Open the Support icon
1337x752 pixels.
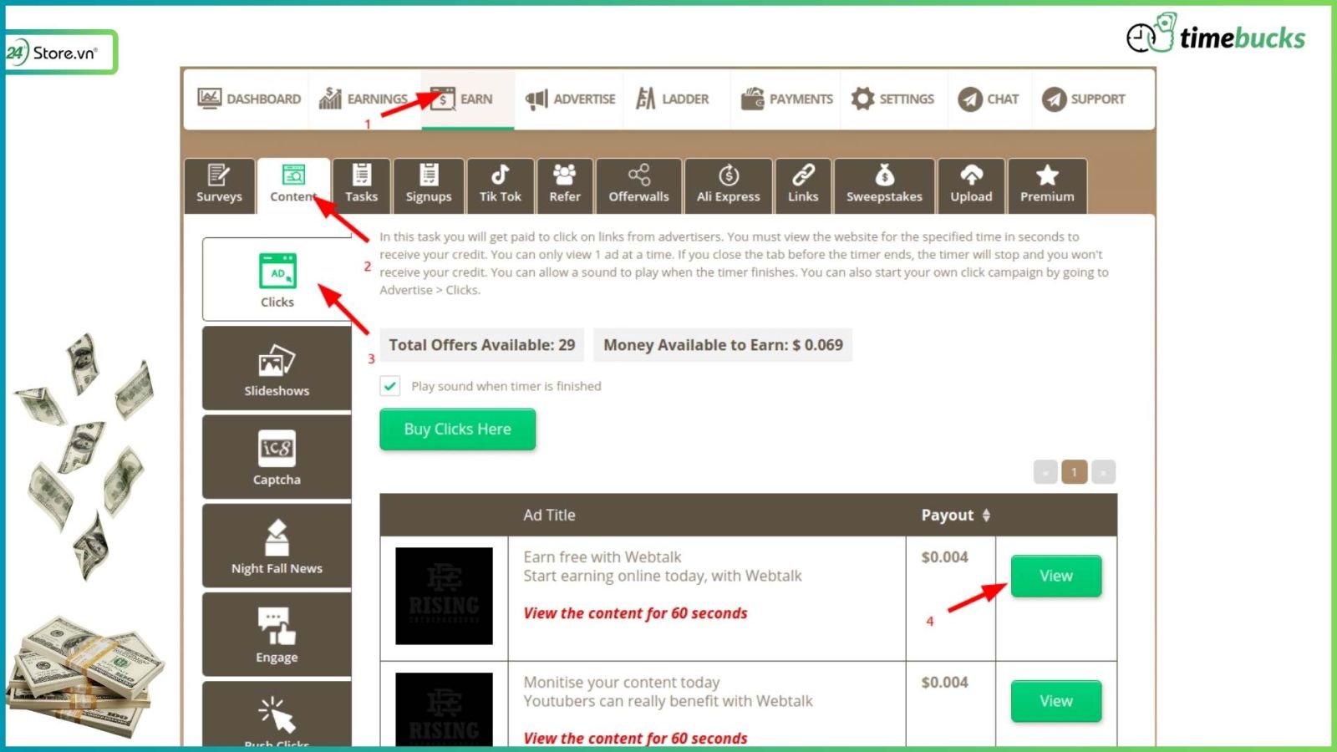click(x=1055, y=99)
